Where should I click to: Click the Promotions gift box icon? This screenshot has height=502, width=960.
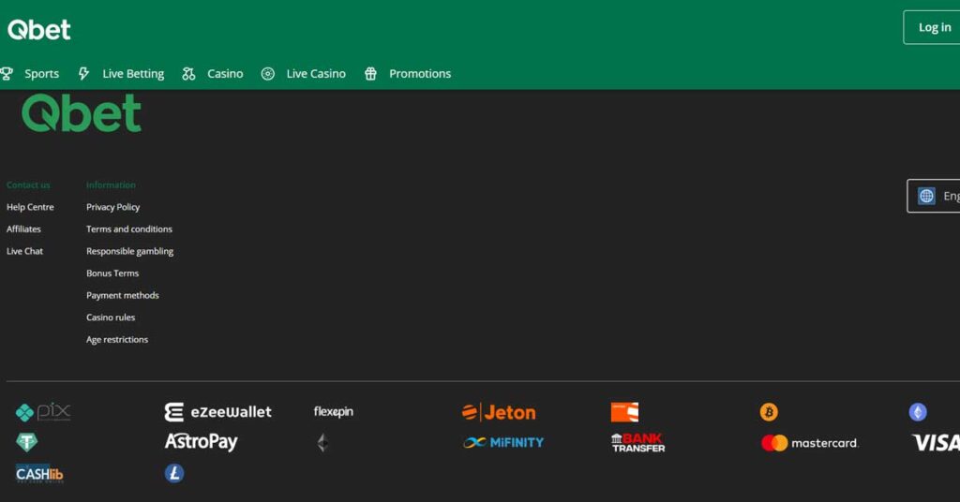[x=370, y=74]
